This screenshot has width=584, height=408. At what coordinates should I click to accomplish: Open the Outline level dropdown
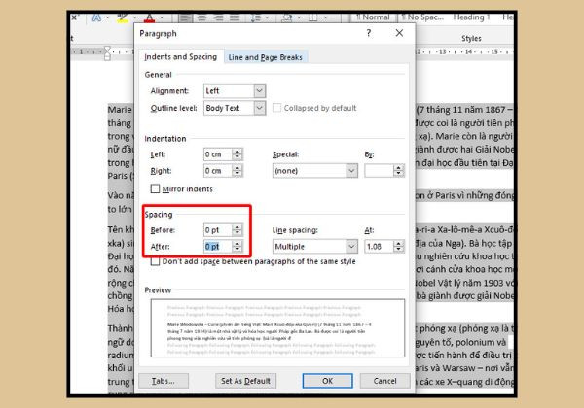[x=259, y=108]
